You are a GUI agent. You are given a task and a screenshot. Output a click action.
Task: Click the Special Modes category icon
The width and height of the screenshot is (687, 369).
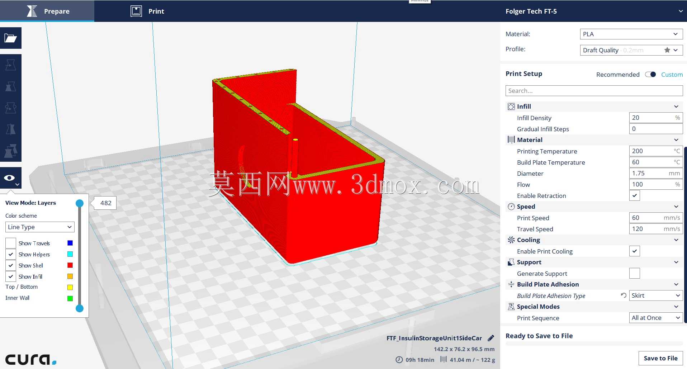[511, 307]
